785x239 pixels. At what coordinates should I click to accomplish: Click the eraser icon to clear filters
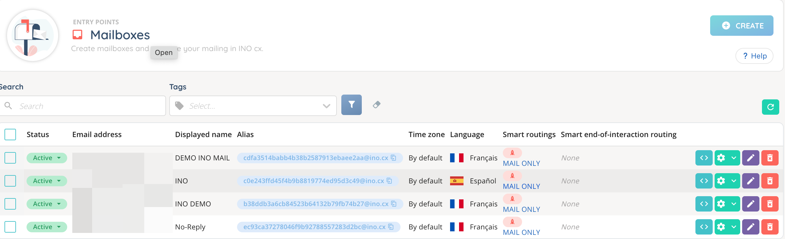coord(377,105)
